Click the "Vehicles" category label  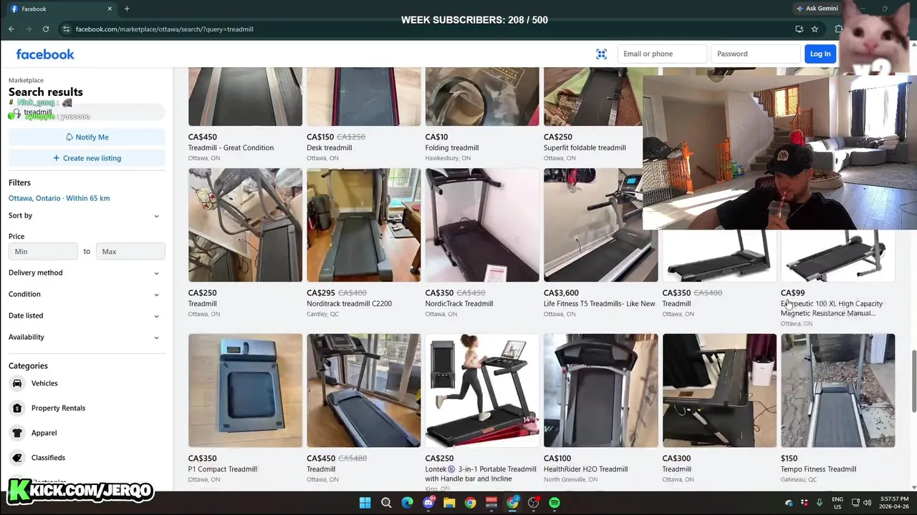click(x=44, y=383)
